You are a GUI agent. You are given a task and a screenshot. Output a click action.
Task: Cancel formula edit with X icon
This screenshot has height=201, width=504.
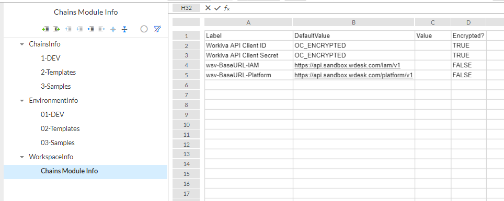(208, 8)
